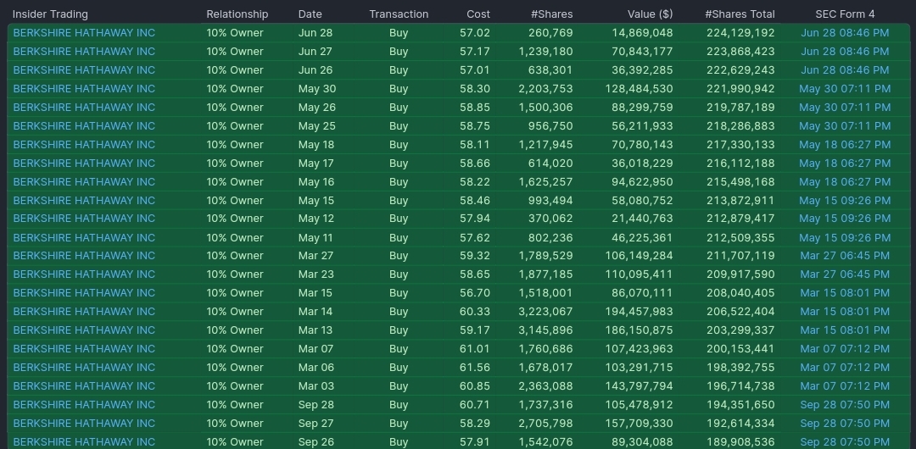Select the cost value 61.56
The height and width of the screenshot is (449, 916).
tap(475, 368)
